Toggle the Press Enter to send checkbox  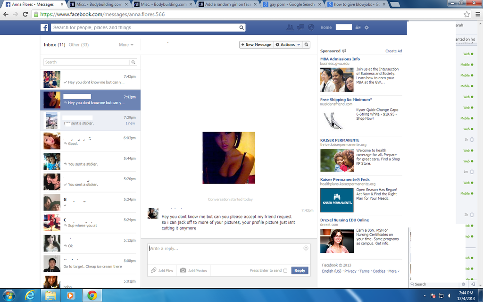point(285,270)
